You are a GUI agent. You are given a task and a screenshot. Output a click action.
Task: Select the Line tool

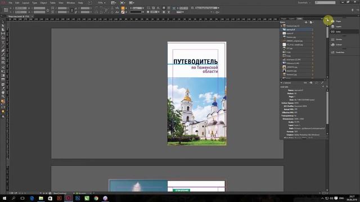click(3, 47)
